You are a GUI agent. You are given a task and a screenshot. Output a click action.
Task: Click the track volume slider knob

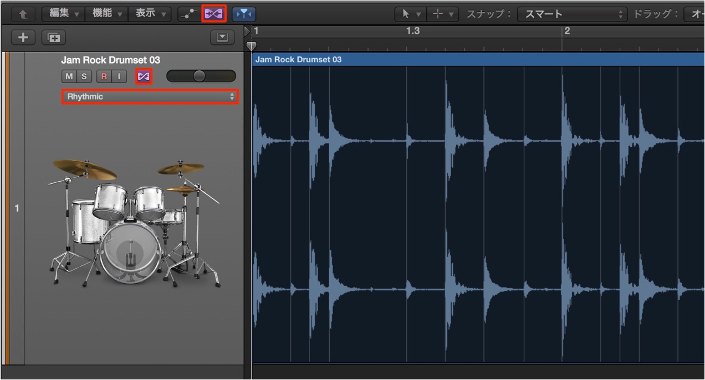coord(199,76)
